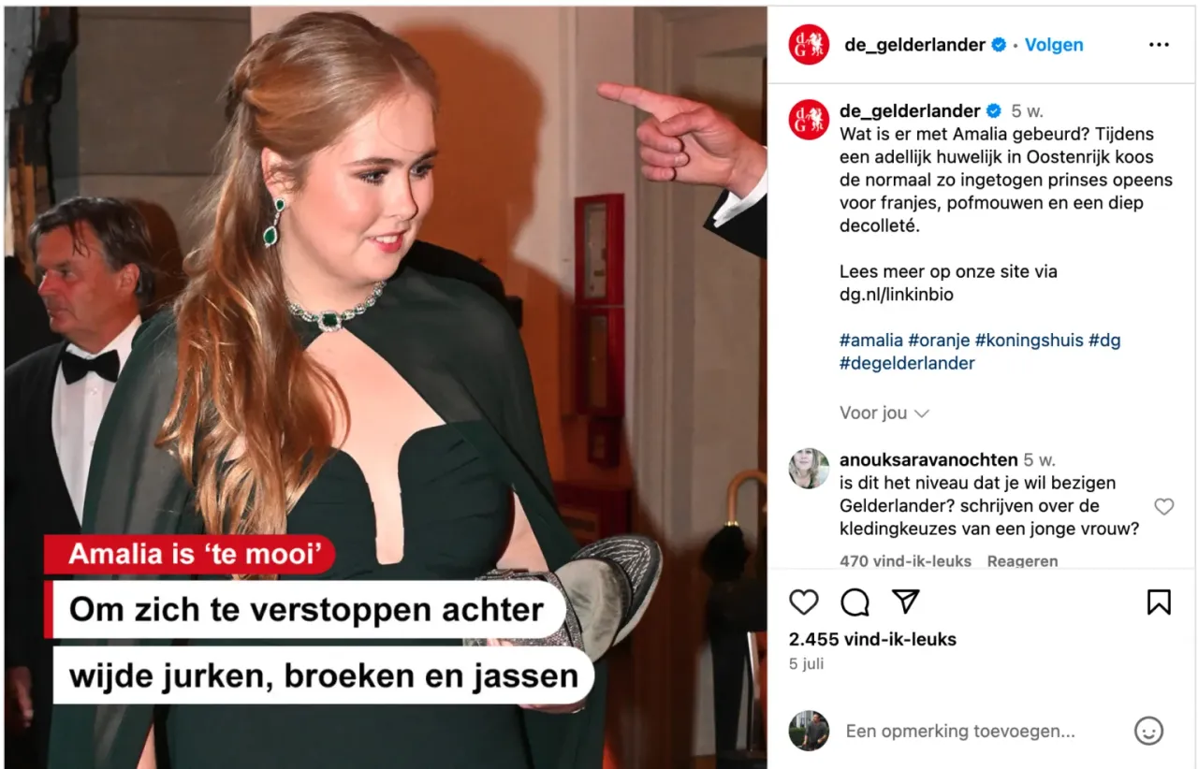Click the de_gelderlander header profile logo
Viewport: 1198px width, 769px height.
tap(809, 45)
